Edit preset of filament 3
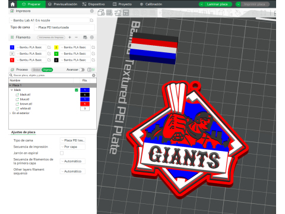 click(x=49, y=53)
